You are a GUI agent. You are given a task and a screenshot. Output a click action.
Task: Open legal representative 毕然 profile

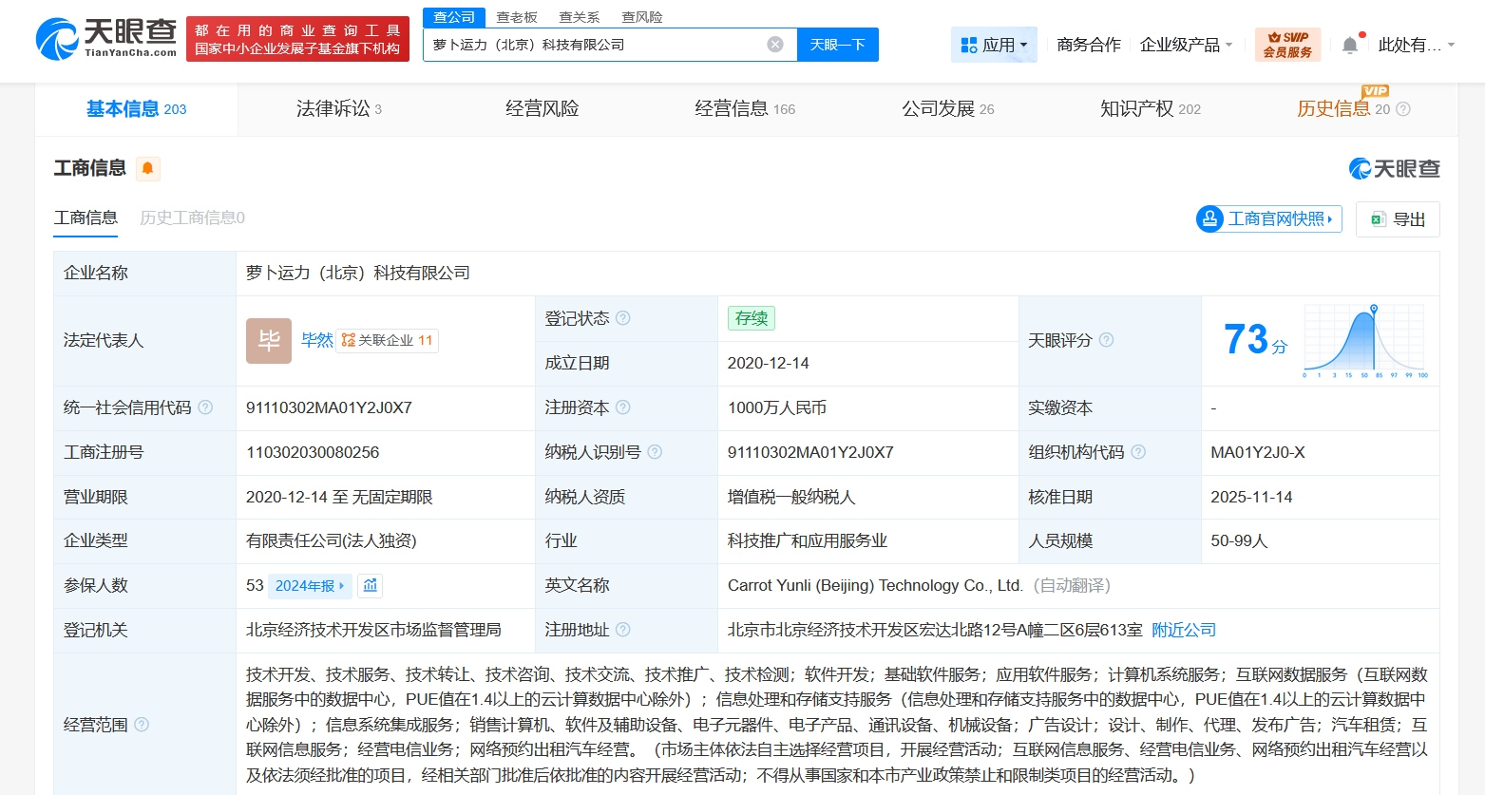[316, 340]
